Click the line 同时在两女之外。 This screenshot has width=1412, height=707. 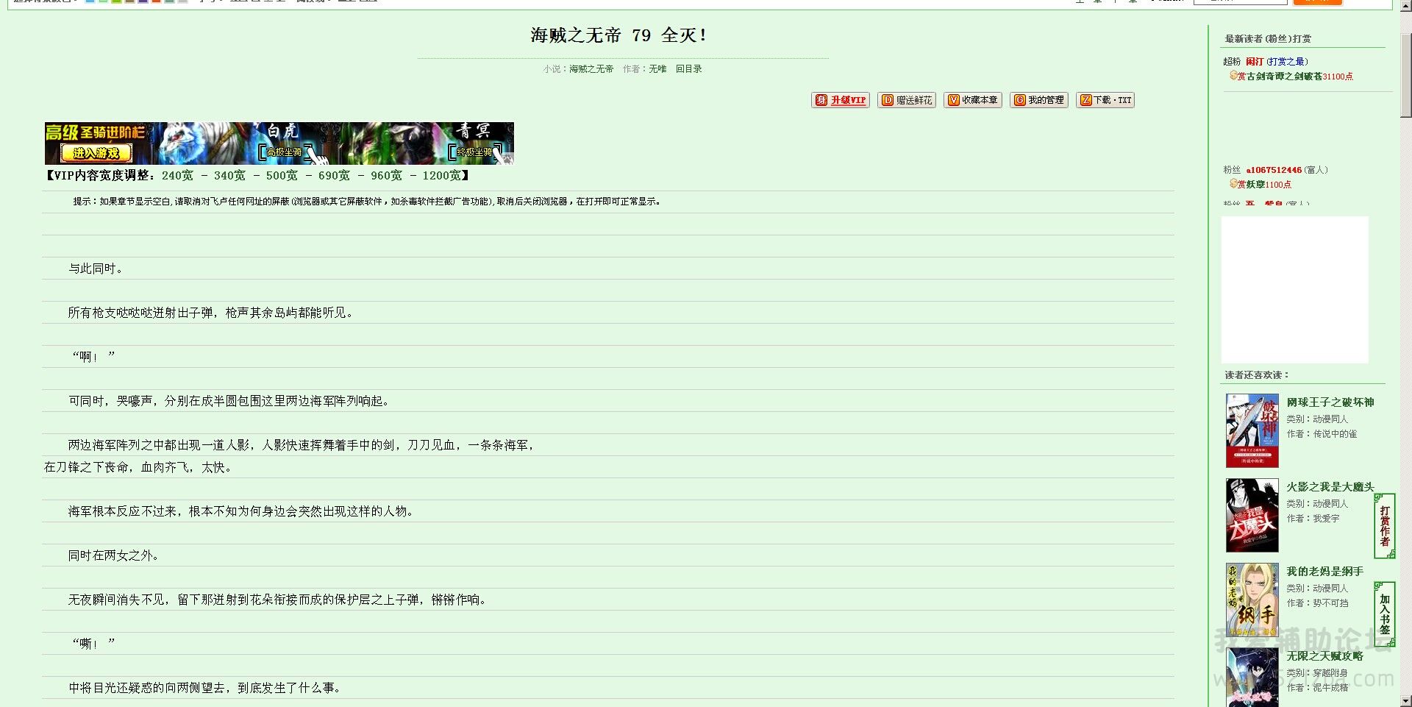(113, 556)
